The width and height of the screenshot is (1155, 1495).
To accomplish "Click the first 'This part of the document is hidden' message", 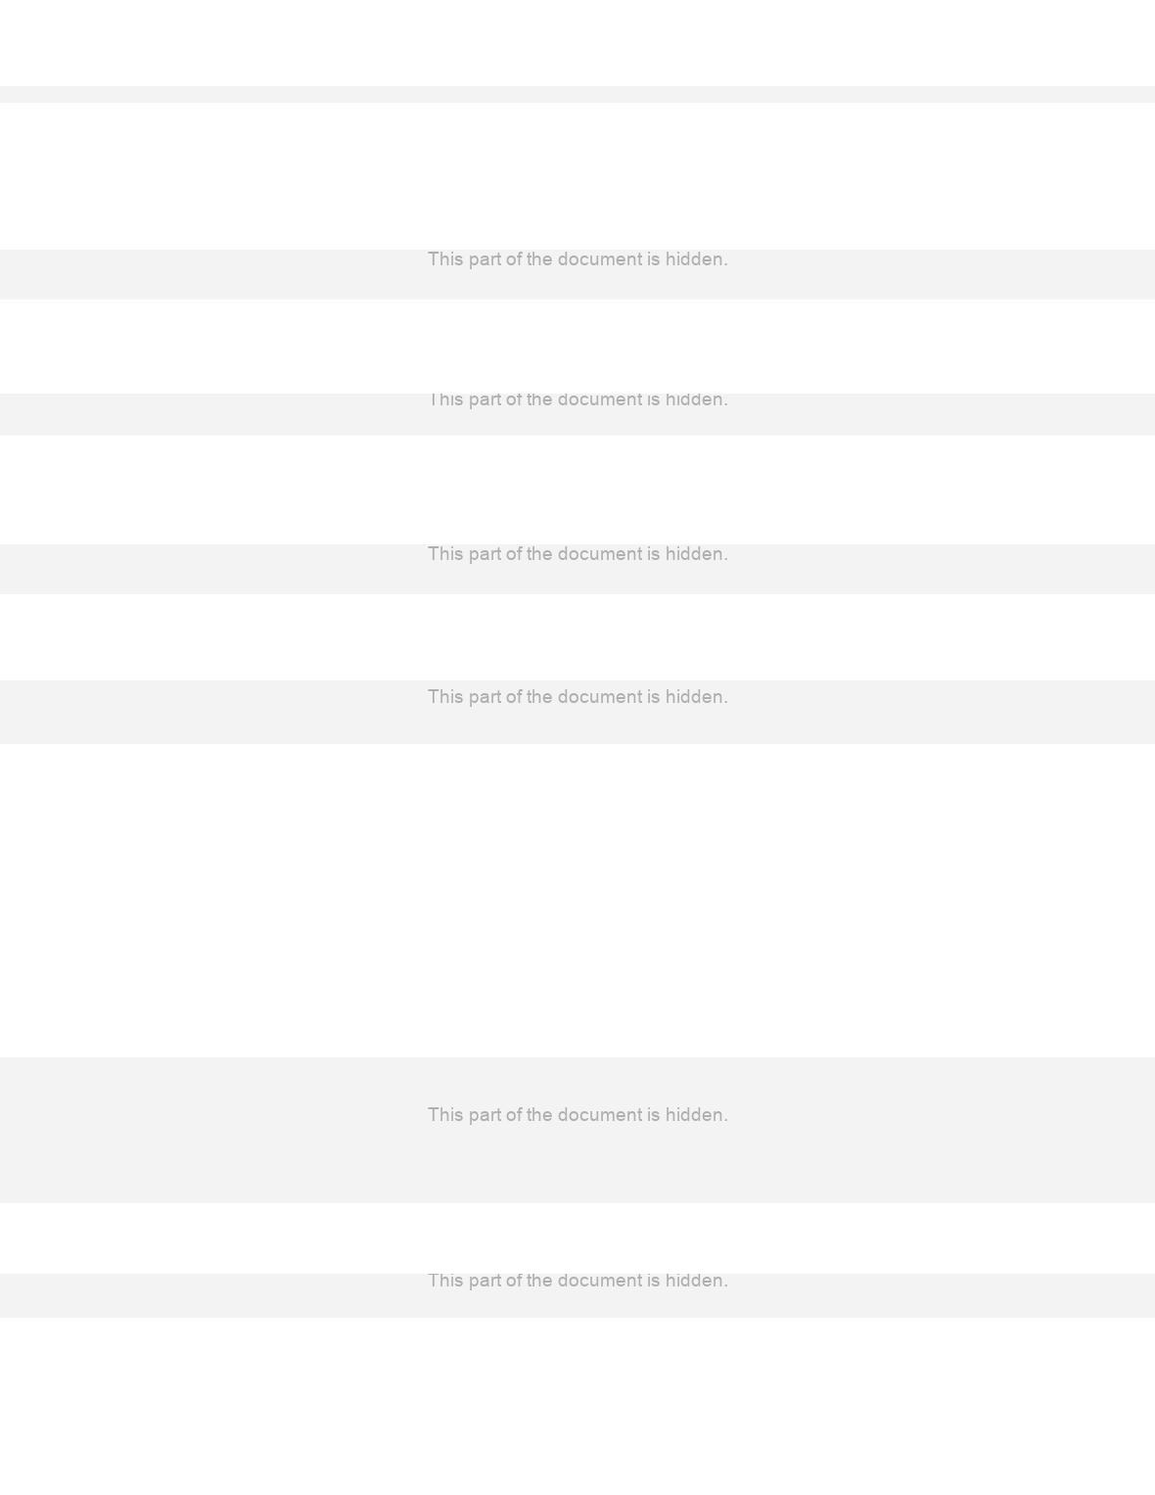I will coord(577,259).
